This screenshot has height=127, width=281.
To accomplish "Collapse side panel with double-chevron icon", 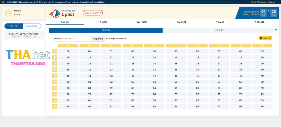I will 276,30.
